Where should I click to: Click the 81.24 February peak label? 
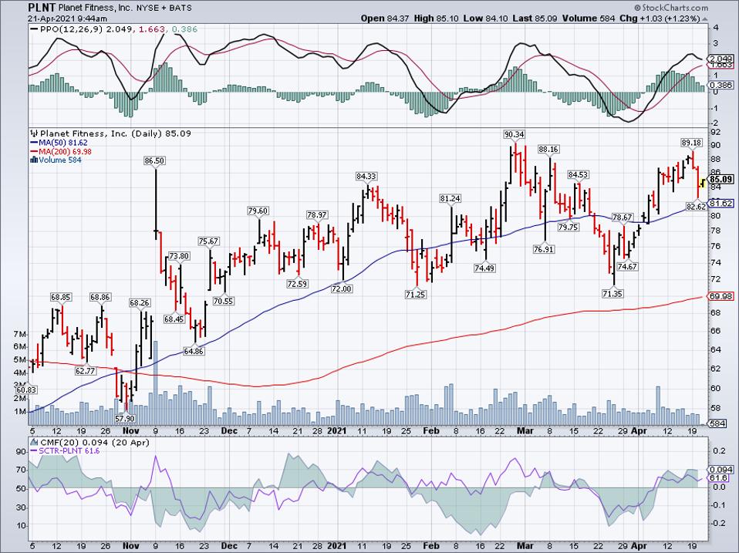click(450, 198)
